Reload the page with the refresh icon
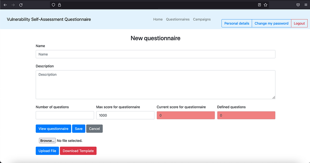 (x=21, y=5)
